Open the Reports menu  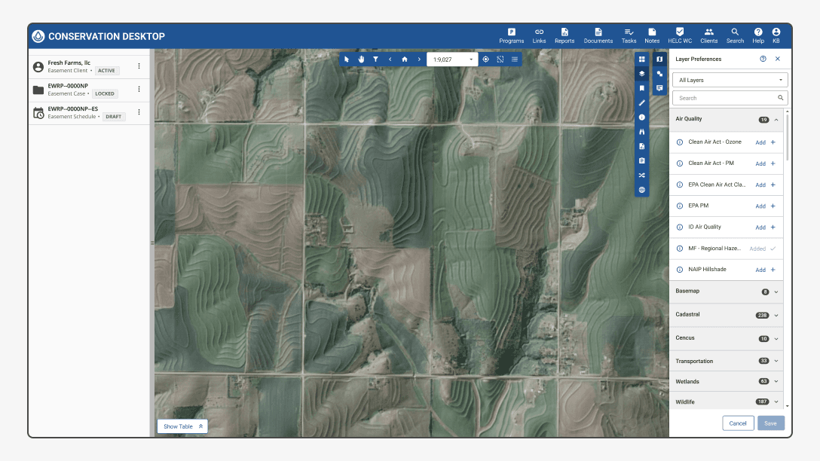pos(564,35)
